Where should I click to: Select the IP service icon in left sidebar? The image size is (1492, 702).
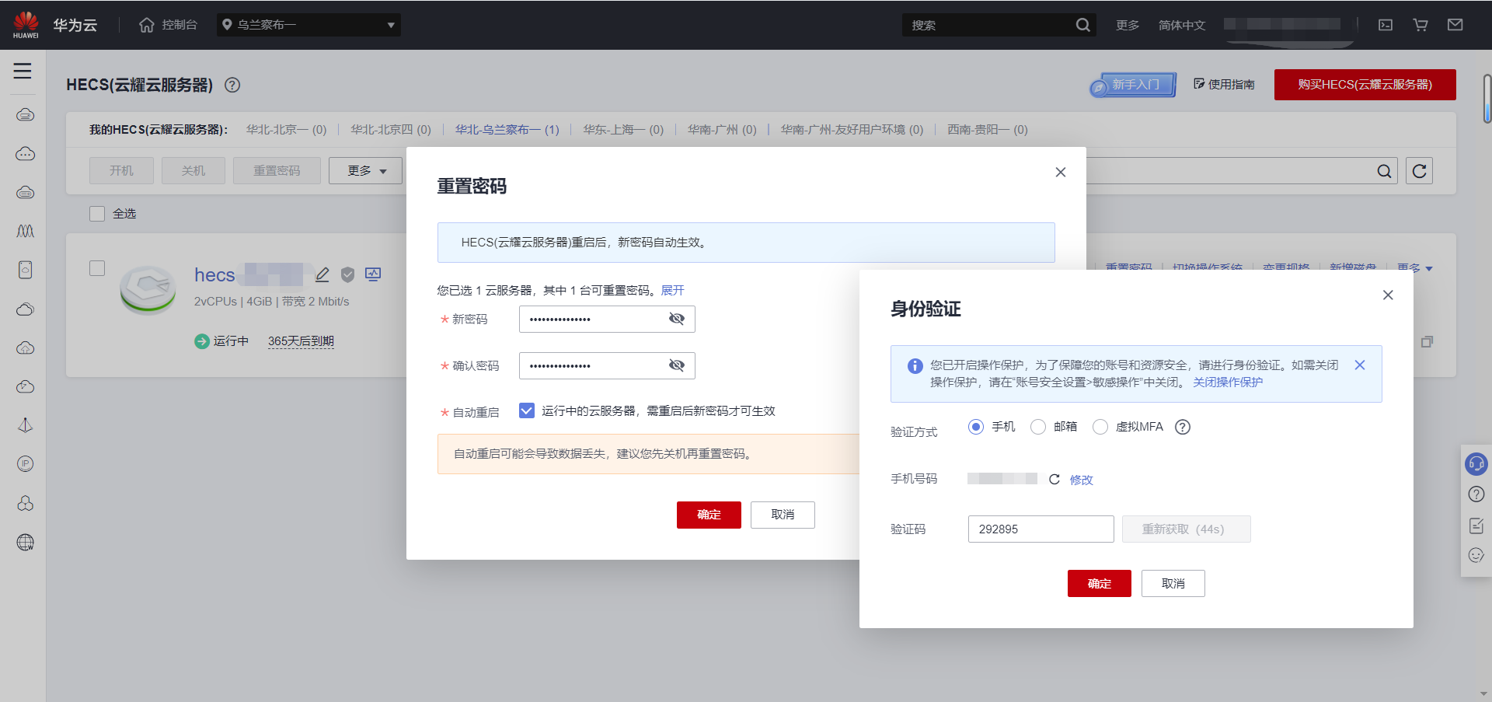coord(26,463)
